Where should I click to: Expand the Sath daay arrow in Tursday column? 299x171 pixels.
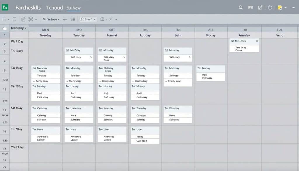coord(91,57)
